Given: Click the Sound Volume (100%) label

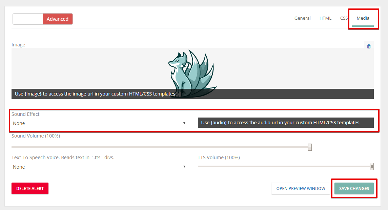Looking at the screenshot, I should pyautogui.click(x=36, y=136).
